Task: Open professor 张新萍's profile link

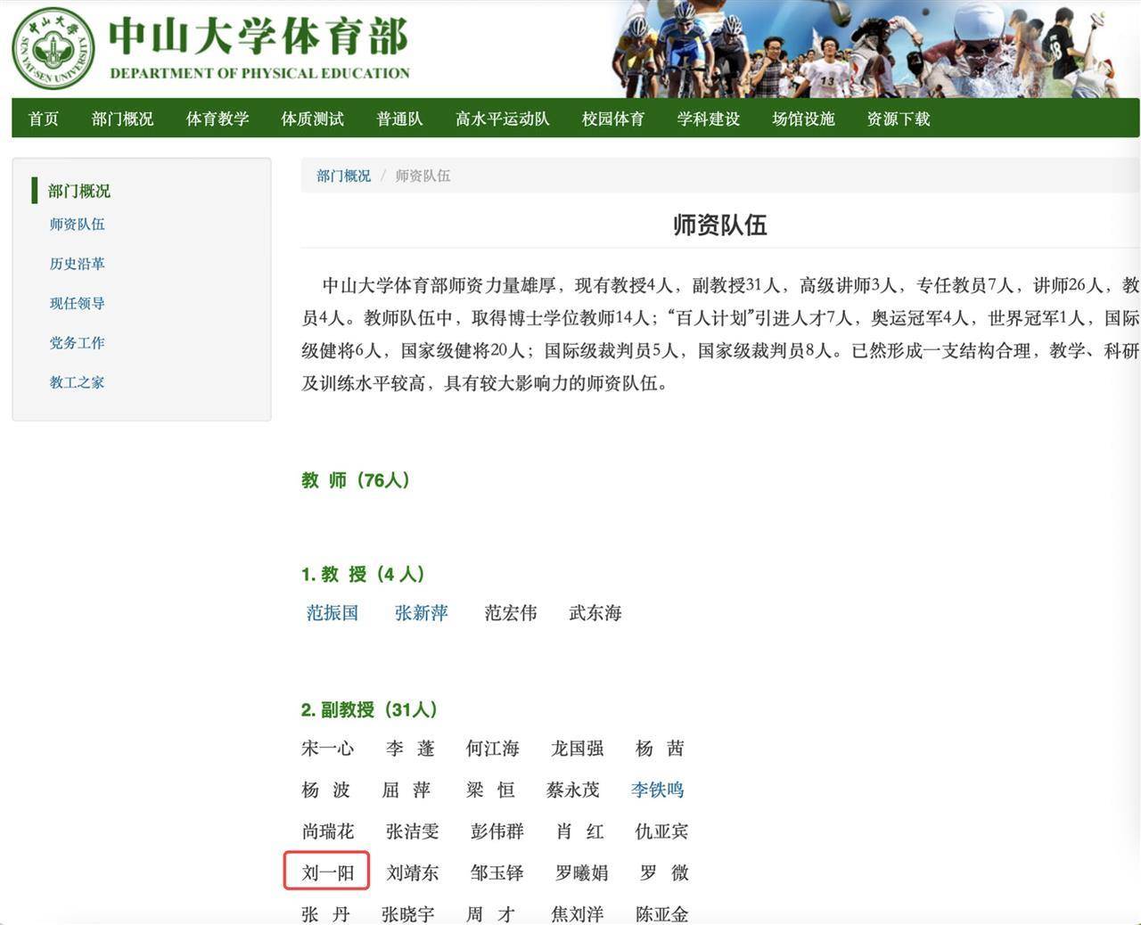Action: (421, 613)
